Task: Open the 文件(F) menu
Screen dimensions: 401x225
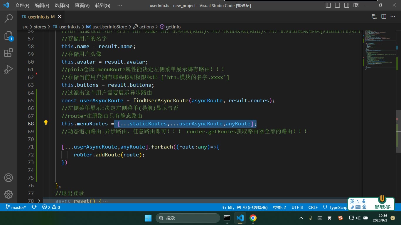Action: (22, 5)
